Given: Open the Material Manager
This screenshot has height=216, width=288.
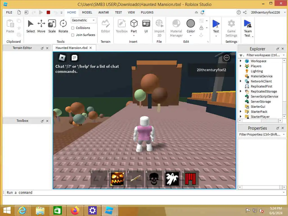Looking at the screenshot, I should click(176, 28).
